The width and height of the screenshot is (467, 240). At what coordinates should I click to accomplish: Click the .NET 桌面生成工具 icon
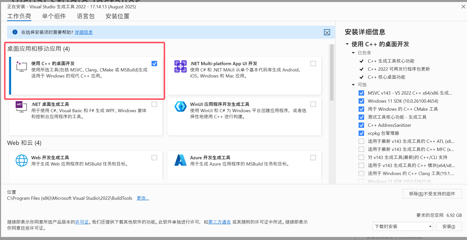(21, 107)
